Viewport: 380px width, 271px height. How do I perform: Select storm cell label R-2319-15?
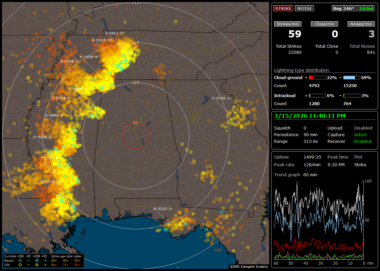point(102,40)
